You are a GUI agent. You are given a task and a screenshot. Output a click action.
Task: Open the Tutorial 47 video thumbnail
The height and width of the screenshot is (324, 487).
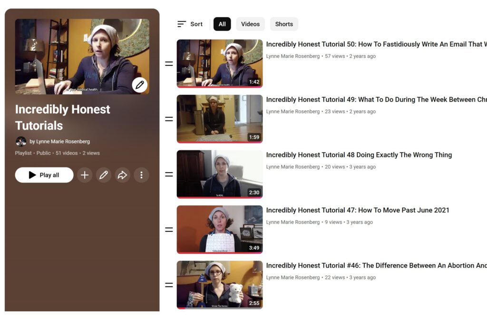click(x=219, y=230)
